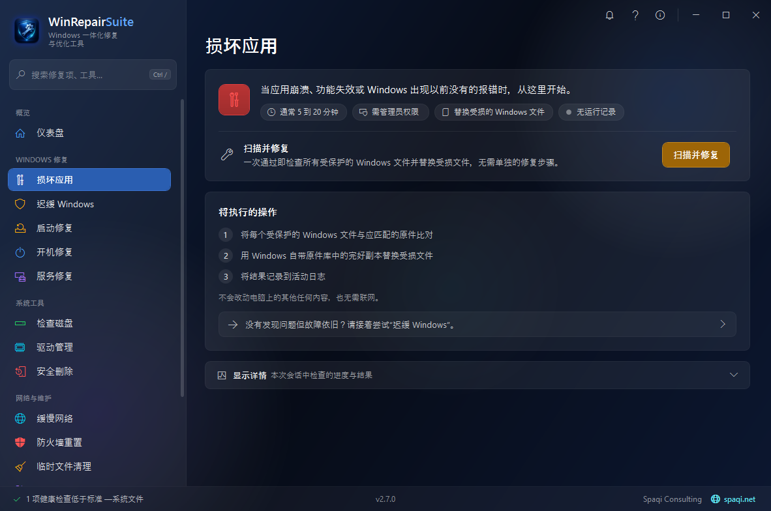Expand the 显示详情 chevron
The height and width of the screenshot is (511, 771).
pyautogui.click(x=734, y=375)
